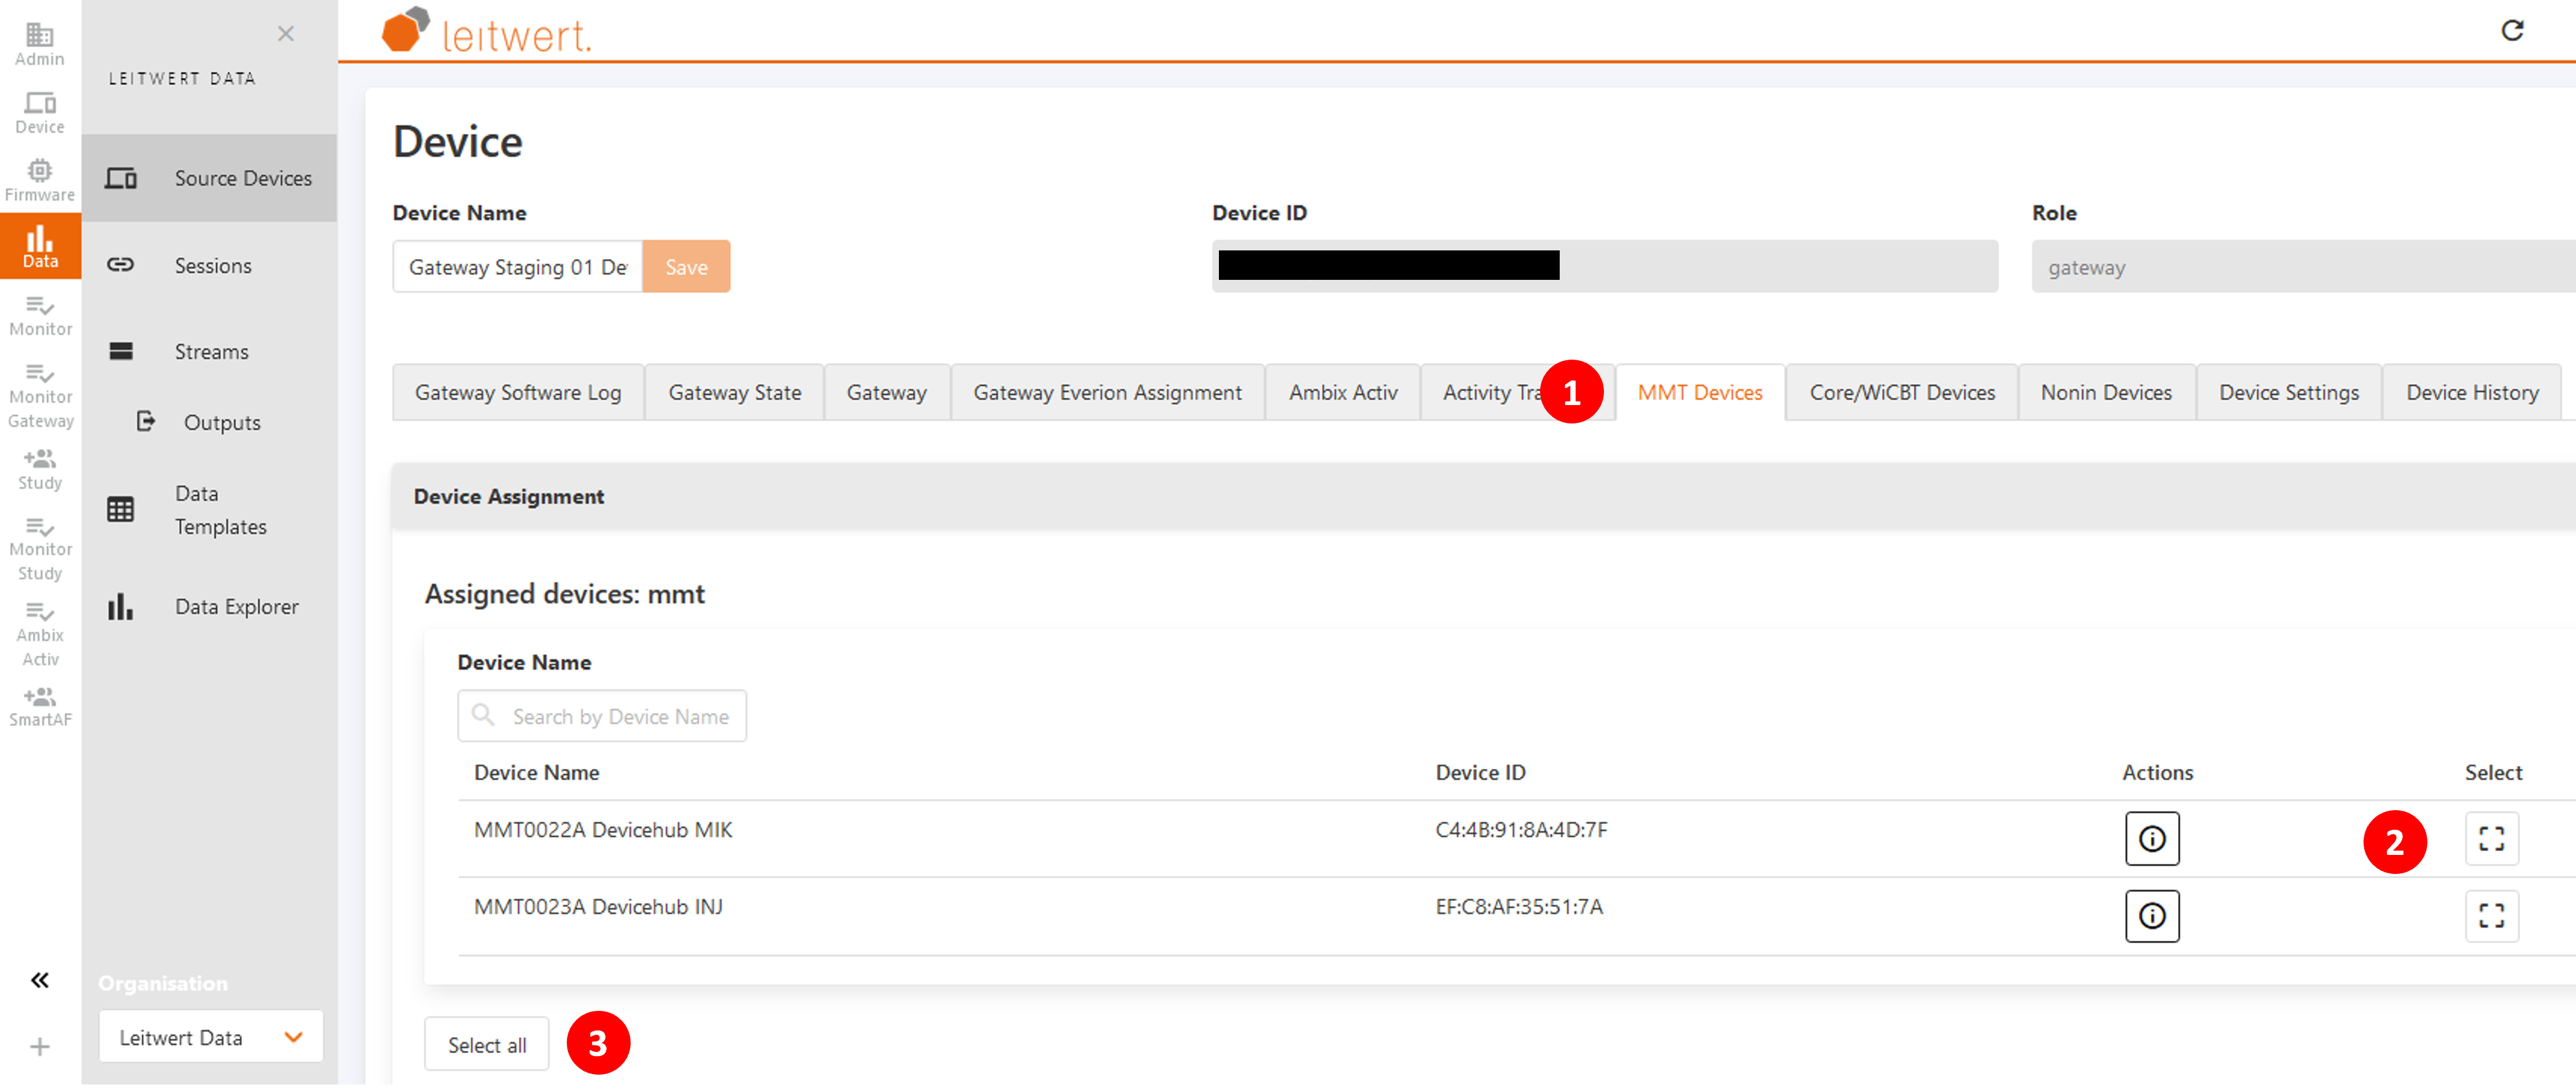Toggle selection of both MMT devices via Select all
The width and height of the screenshot is (2576, 1090).
pyautogui.click(x=486, y=1043)
